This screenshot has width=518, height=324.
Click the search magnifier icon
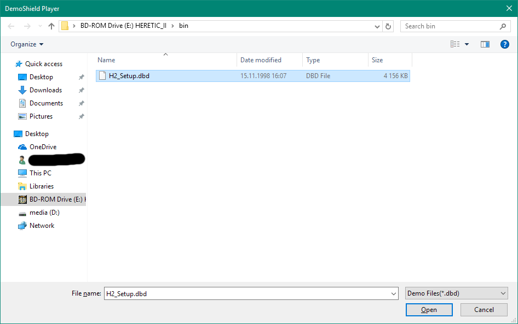(503, 26)
